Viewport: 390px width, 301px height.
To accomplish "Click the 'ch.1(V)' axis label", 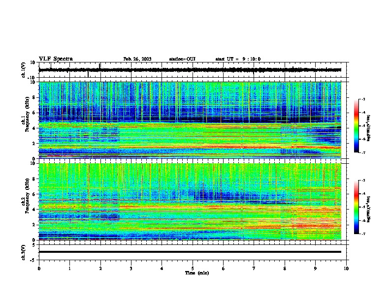I will [24, 70].
